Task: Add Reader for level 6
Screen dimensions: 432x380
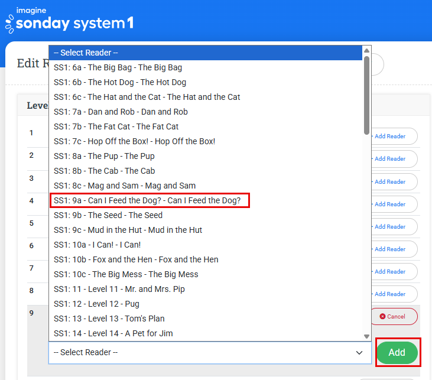Action: pos(394,249)
